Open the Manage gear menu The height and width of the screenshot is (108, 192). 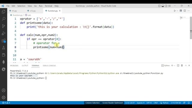(x=4, y=97)
